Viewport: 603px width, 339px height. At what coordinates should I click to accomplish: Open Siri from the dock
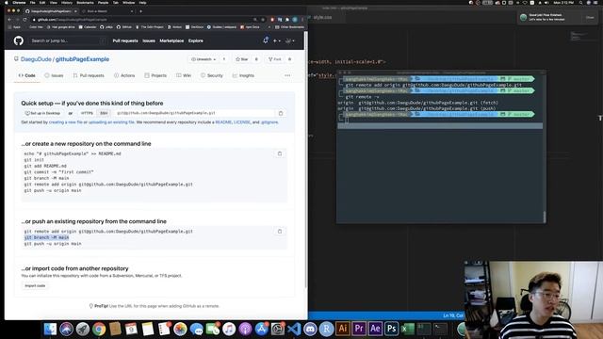click(x=66, y=329)
